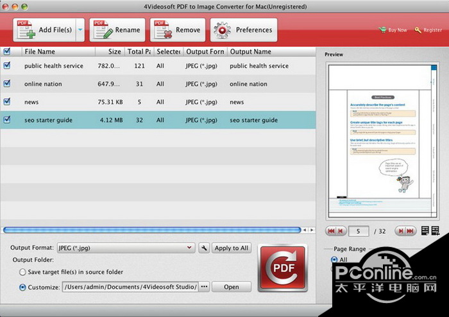
Task: Click the wrench output settings icon
Action: click(x=204, y=248)
